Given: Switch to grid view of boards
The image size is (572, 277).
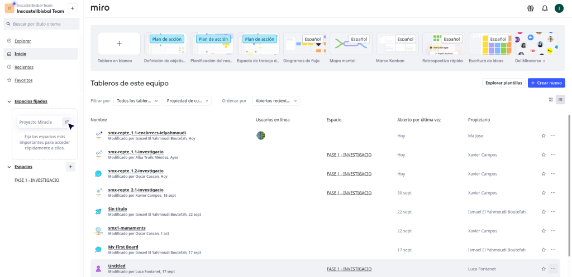Looking at the screenshot, I should 551,100.
